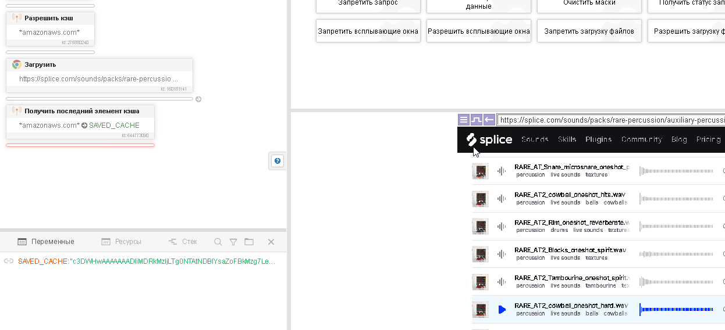Click pack thumbnail of RARE_AT2_Blocks_oneshot_spirit row
Viewport: 725px width, 330px height.
click(480, 254)
